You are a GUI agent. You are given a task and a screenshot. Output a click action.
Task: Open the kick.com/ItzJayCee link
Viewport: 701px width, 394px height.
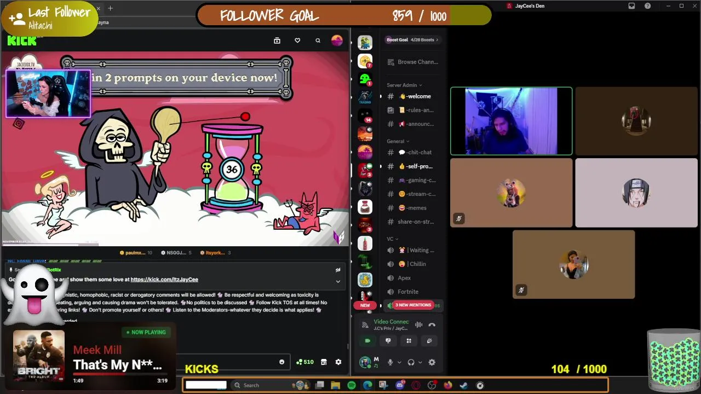164,280
